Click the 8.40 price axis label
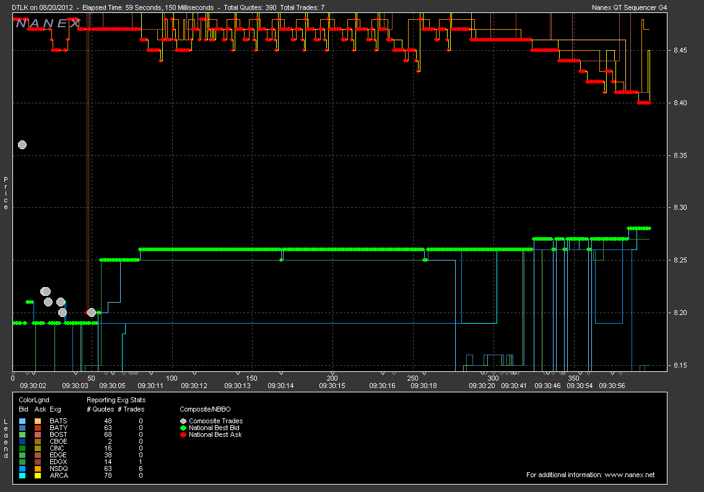This screenshot has height=492, width=704. pyautogui.click(x=680, y=103)
